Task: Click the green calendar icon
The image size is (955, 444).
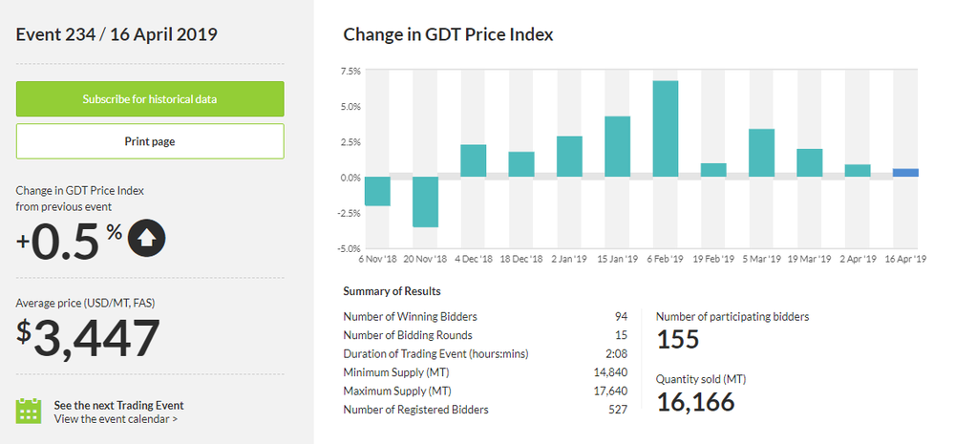Action: [x=30, y=411]
